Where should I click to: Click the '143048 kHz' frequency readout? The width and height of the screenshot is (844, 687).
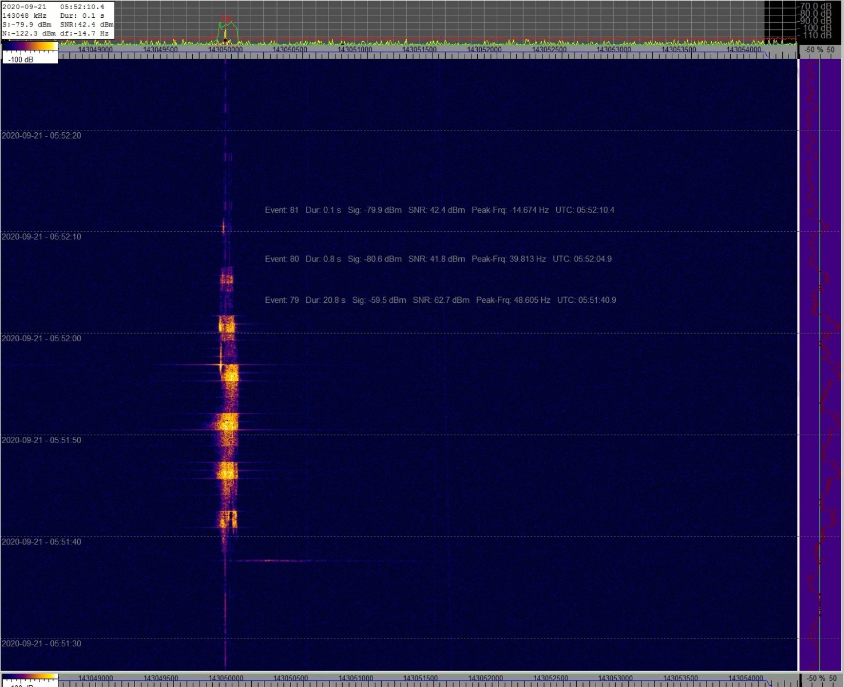[25, 15]
